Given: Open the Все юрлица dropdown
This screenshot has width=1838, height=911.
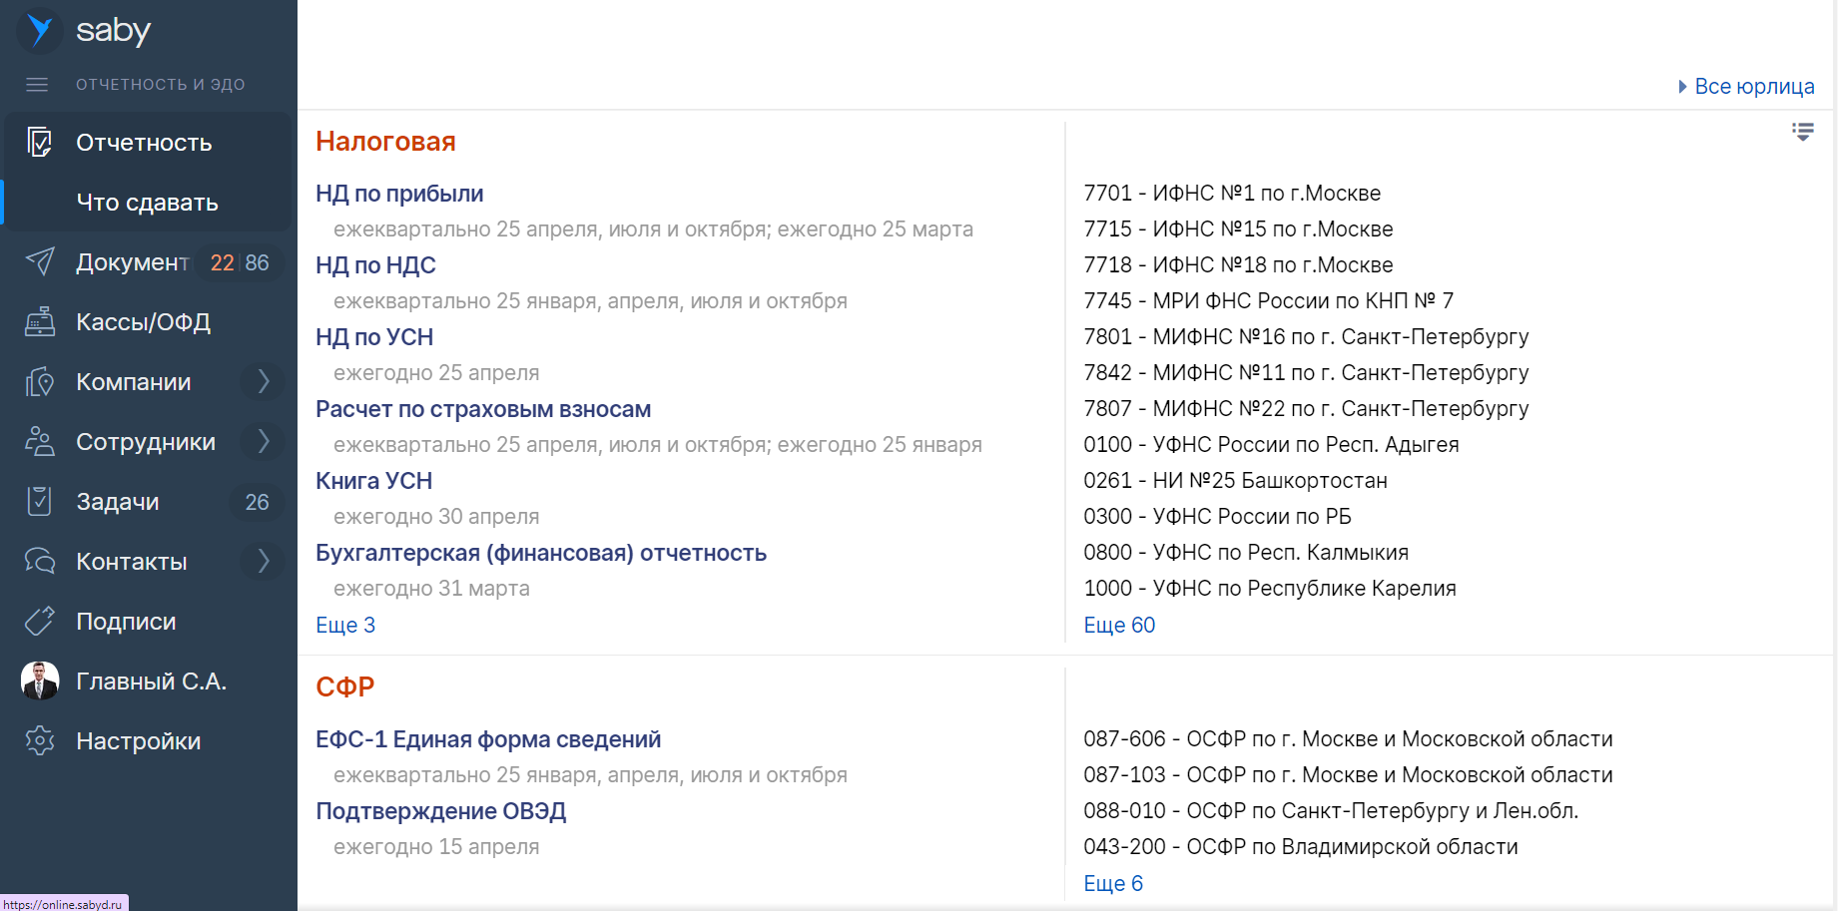Looking at the screenshot, I should [1747, 87].
